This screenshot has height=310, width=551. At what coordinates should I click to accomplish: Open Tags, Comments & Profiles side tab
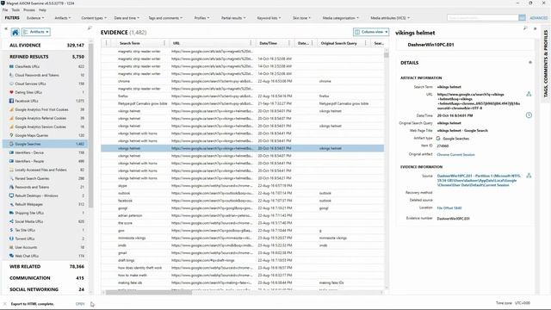[x=545, y=63]
